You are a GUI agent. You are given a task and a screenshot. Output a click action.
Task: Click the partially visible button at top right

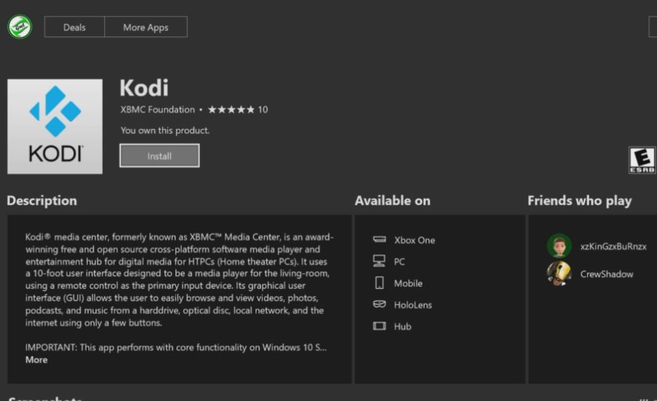point(653,27)
